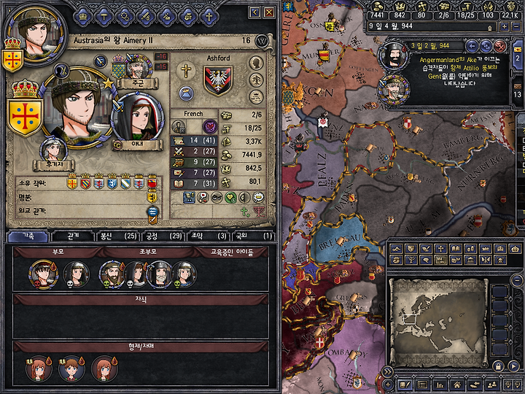Open the character finder people icon
This screenshot has width=525, height=394.
[491, 385]
